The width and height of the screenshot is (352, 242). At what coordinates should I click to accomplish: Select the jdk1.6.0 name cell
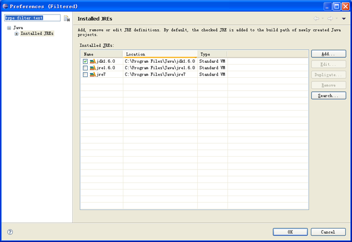click(x=106, y=61)
